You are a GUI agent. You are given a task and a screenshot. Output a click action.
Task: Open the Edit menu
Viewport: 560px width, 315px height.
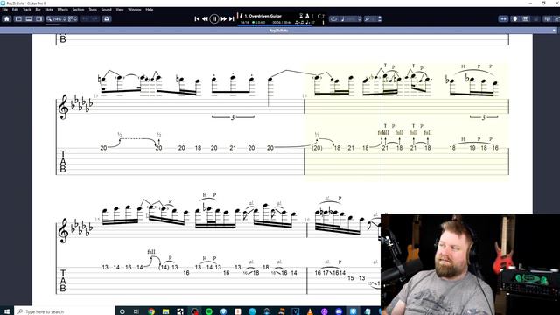pyautogui.click(x=15, y=10)
